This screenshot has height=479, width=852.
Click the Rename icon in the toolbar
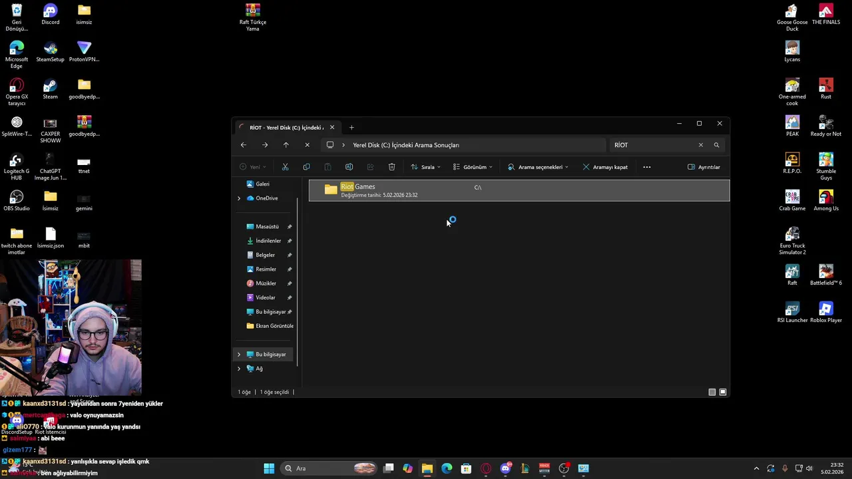click(349, 167)
